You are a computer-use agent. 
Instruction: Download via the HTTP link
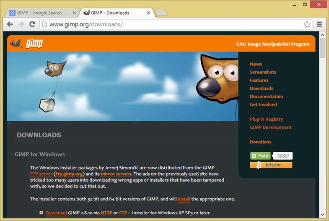point(106,213)
